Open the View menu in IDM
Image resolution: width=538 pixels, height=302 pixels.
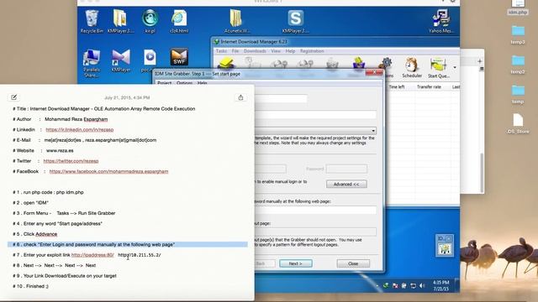point(276,51)
